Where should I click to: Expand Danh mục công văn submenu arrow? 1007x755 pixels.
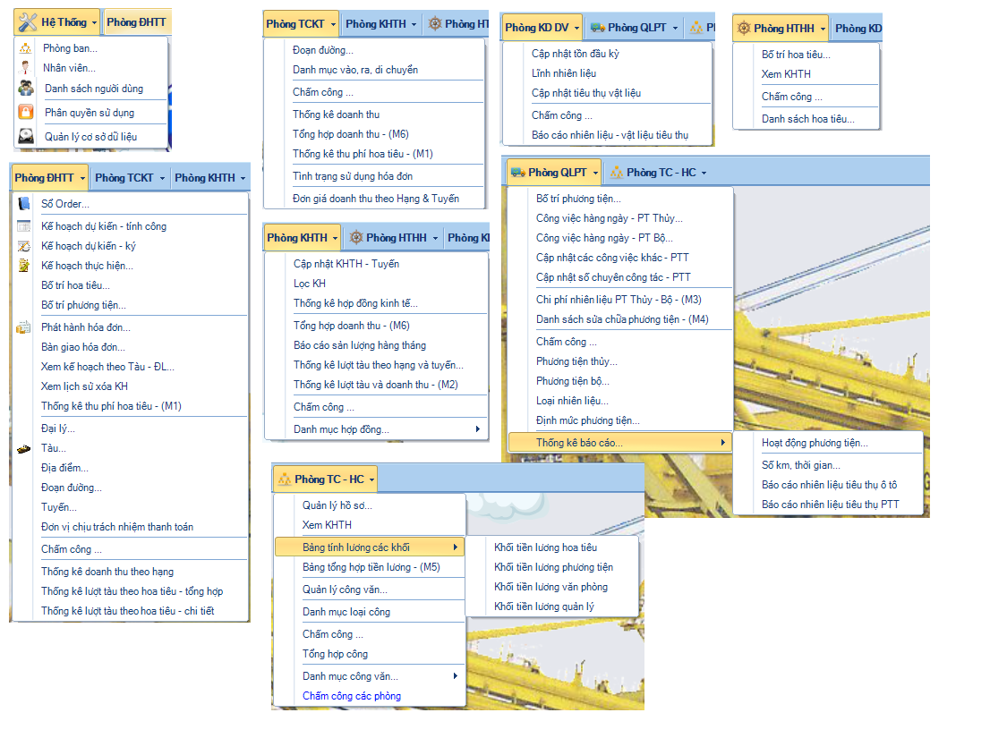[455, 676]
